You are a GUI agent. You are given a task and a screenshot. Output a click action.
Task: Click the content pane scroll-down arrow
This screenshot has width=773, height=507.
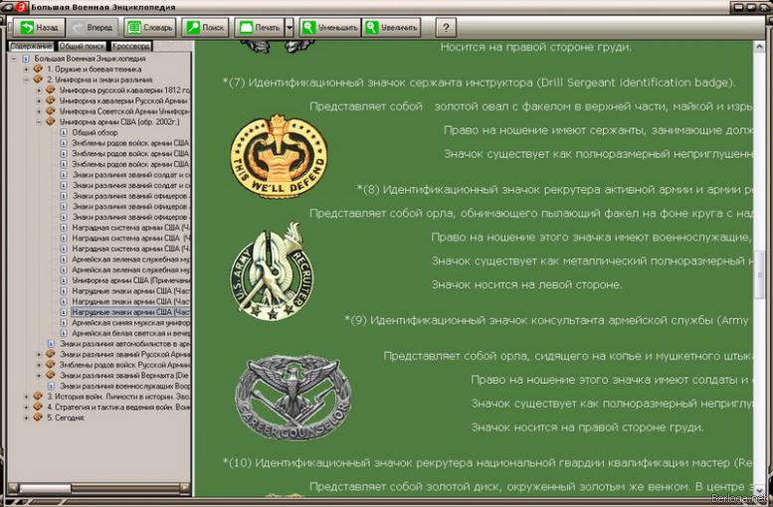click(x=759, y=490)
